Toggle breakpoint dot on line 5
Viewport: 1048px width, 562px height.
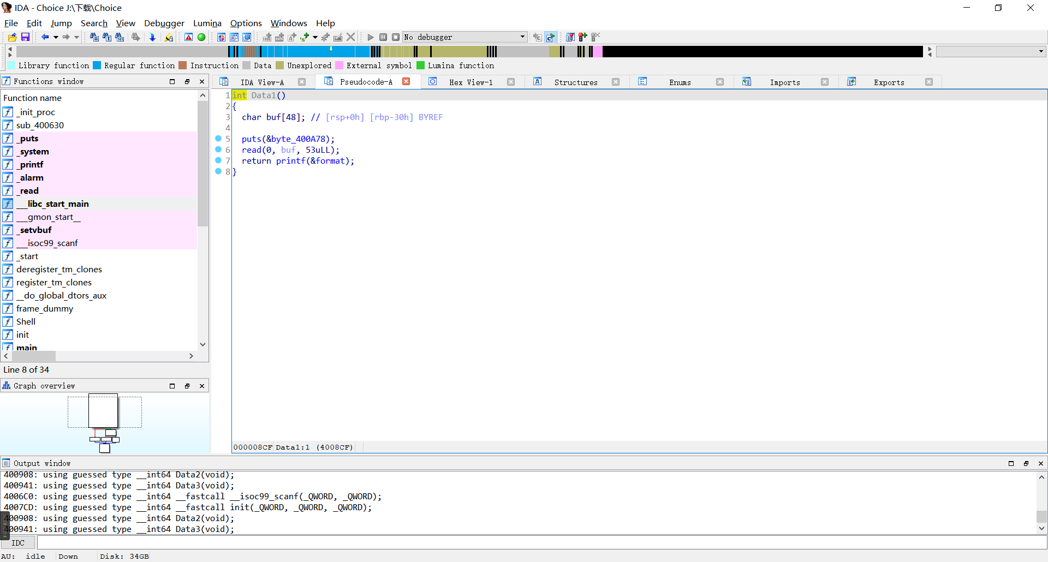tap(218, 139)
